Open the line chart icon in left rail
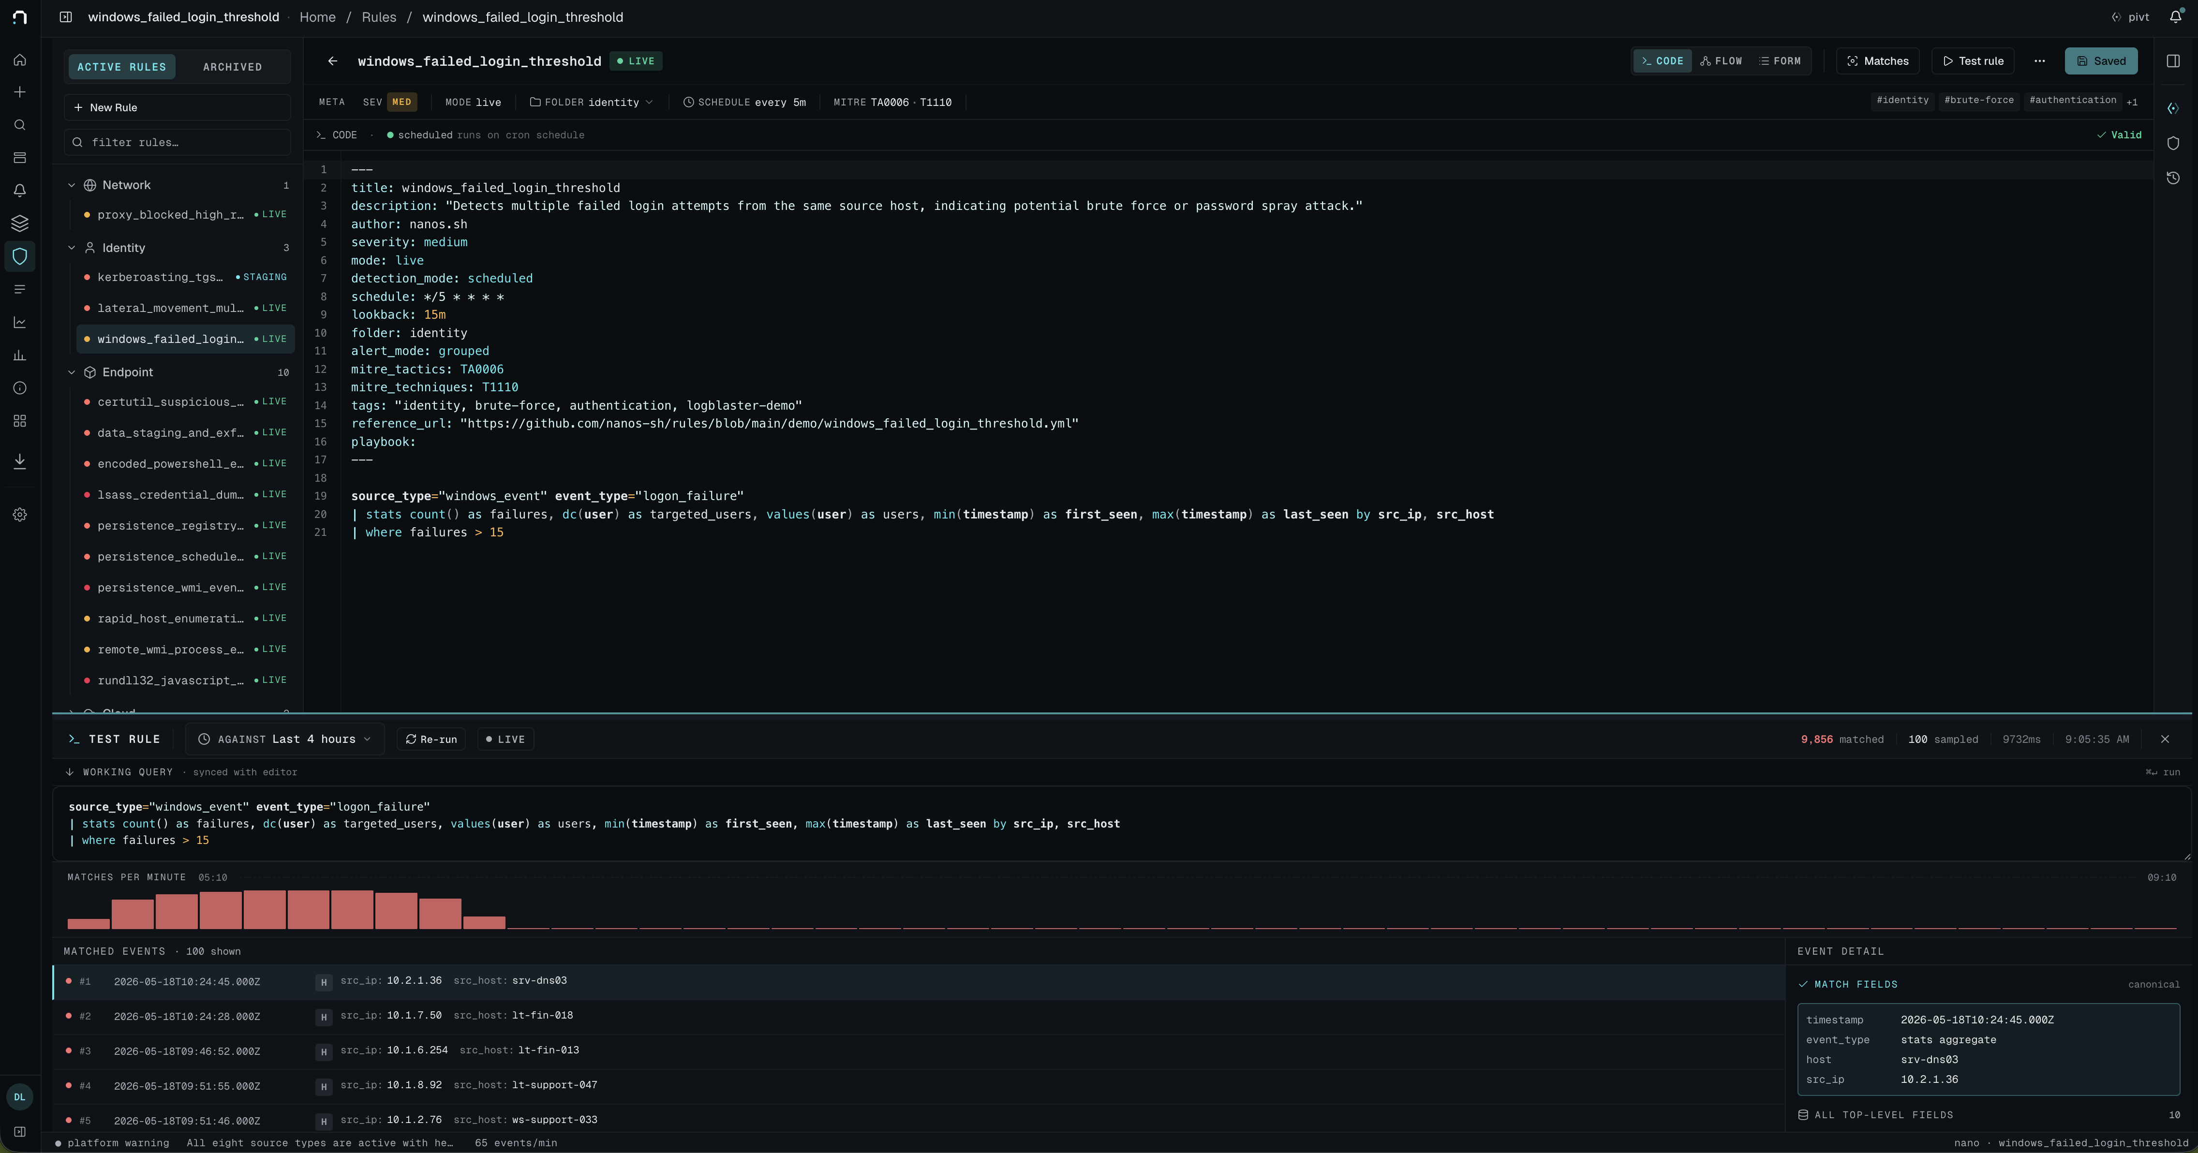The image size is (2198, 1153). (x=20, y=323)
